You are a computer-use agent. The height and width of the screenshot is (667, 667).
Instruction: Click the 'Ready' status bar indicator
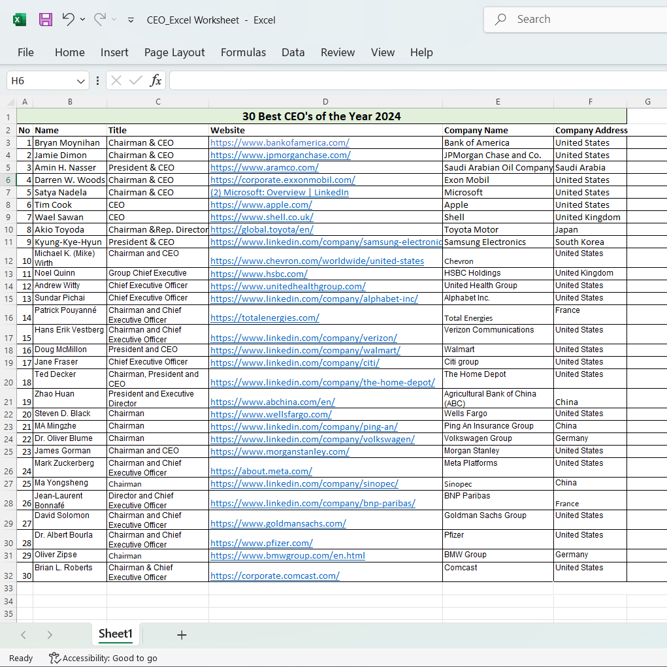[x=21, y=658]
